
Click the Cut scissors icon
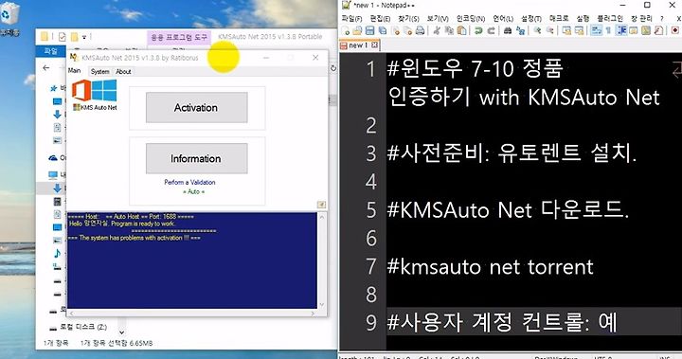437,30
